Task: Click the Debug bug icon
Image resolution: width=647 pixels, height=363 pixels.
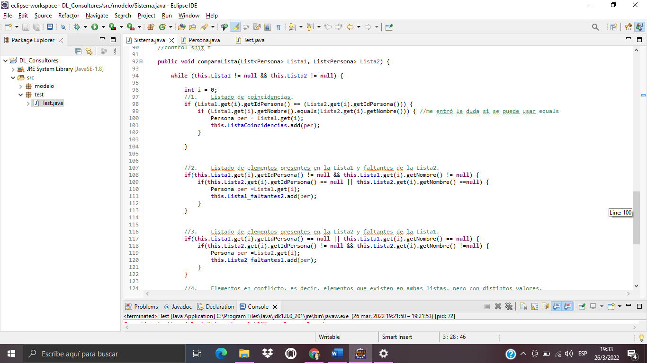Action: coord(77,27)
